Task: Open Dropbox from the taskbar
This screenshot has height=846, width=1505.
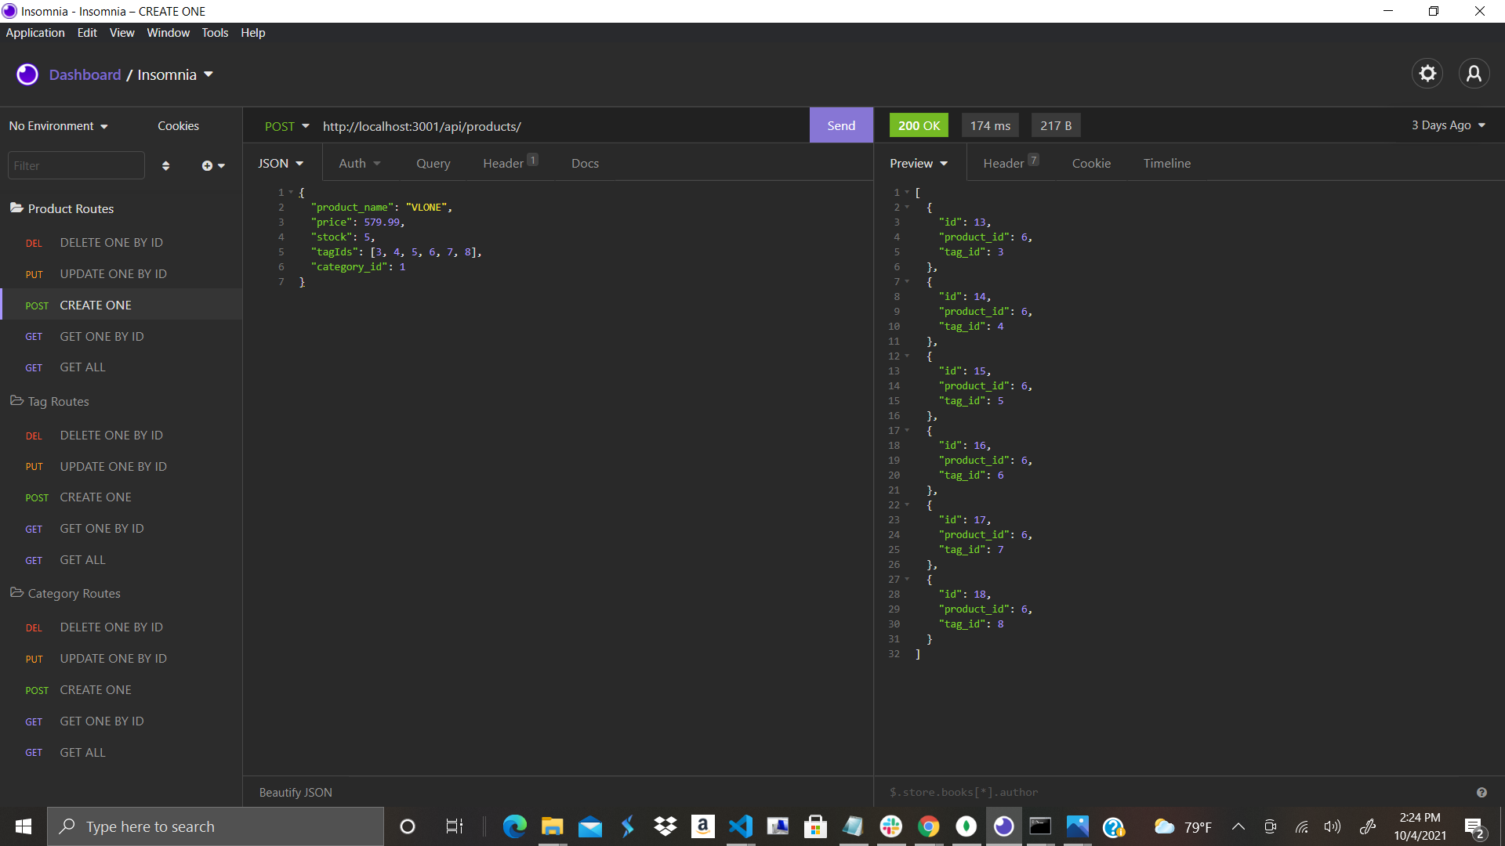Action: tap(665, 826)
